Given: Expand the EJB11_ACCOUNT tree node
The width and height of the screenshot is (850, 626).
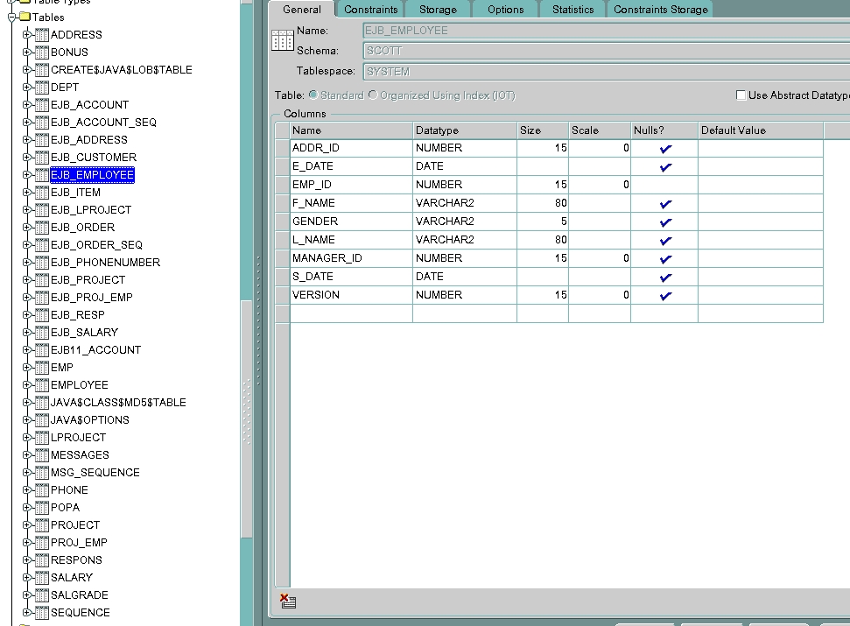Looking at the screenshot, I should (26, 350).
